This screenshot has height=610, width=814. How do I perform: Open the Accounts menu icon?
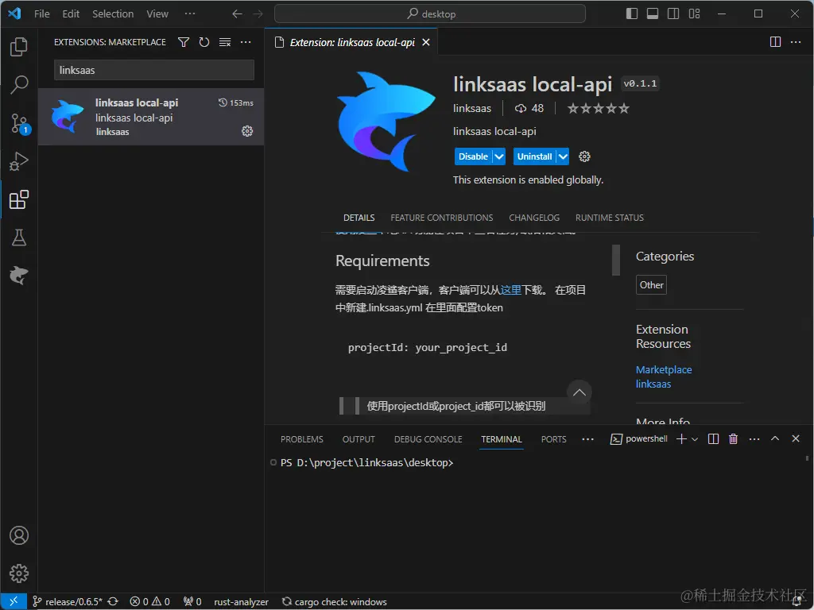tap(19, 535)
